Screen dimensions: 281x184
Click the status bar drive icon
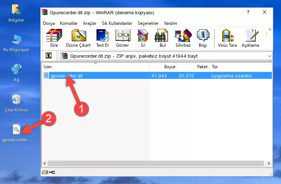pyautogui.click(x=45, y=172)
